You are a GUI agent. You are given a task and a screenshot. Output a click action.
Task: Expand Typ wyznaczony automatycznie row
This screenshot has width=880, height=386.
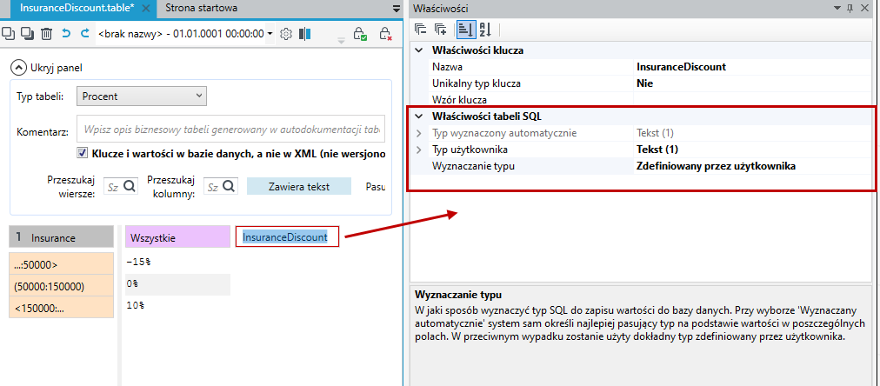click(418, 134)
